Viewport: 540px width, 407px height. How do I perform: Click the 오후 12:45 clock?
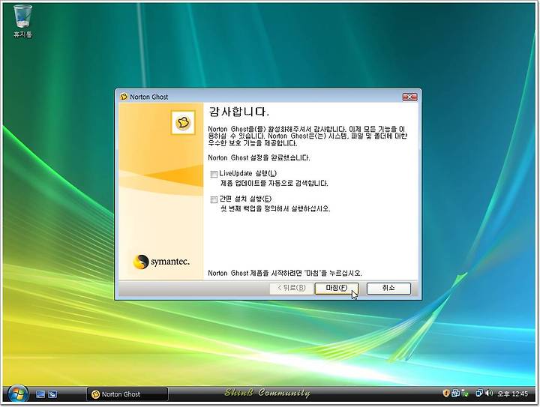pyautogui.click(x=513, y=394)
